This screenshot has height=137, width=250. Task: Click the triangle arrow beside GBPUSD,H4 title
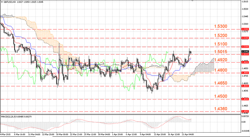[x=1, y=2]
